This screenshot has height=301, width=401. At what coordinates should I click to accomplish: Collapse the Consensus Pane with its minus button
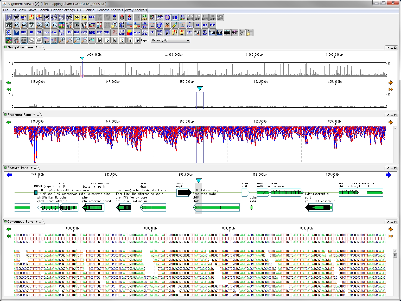click(x=40, y=222)
